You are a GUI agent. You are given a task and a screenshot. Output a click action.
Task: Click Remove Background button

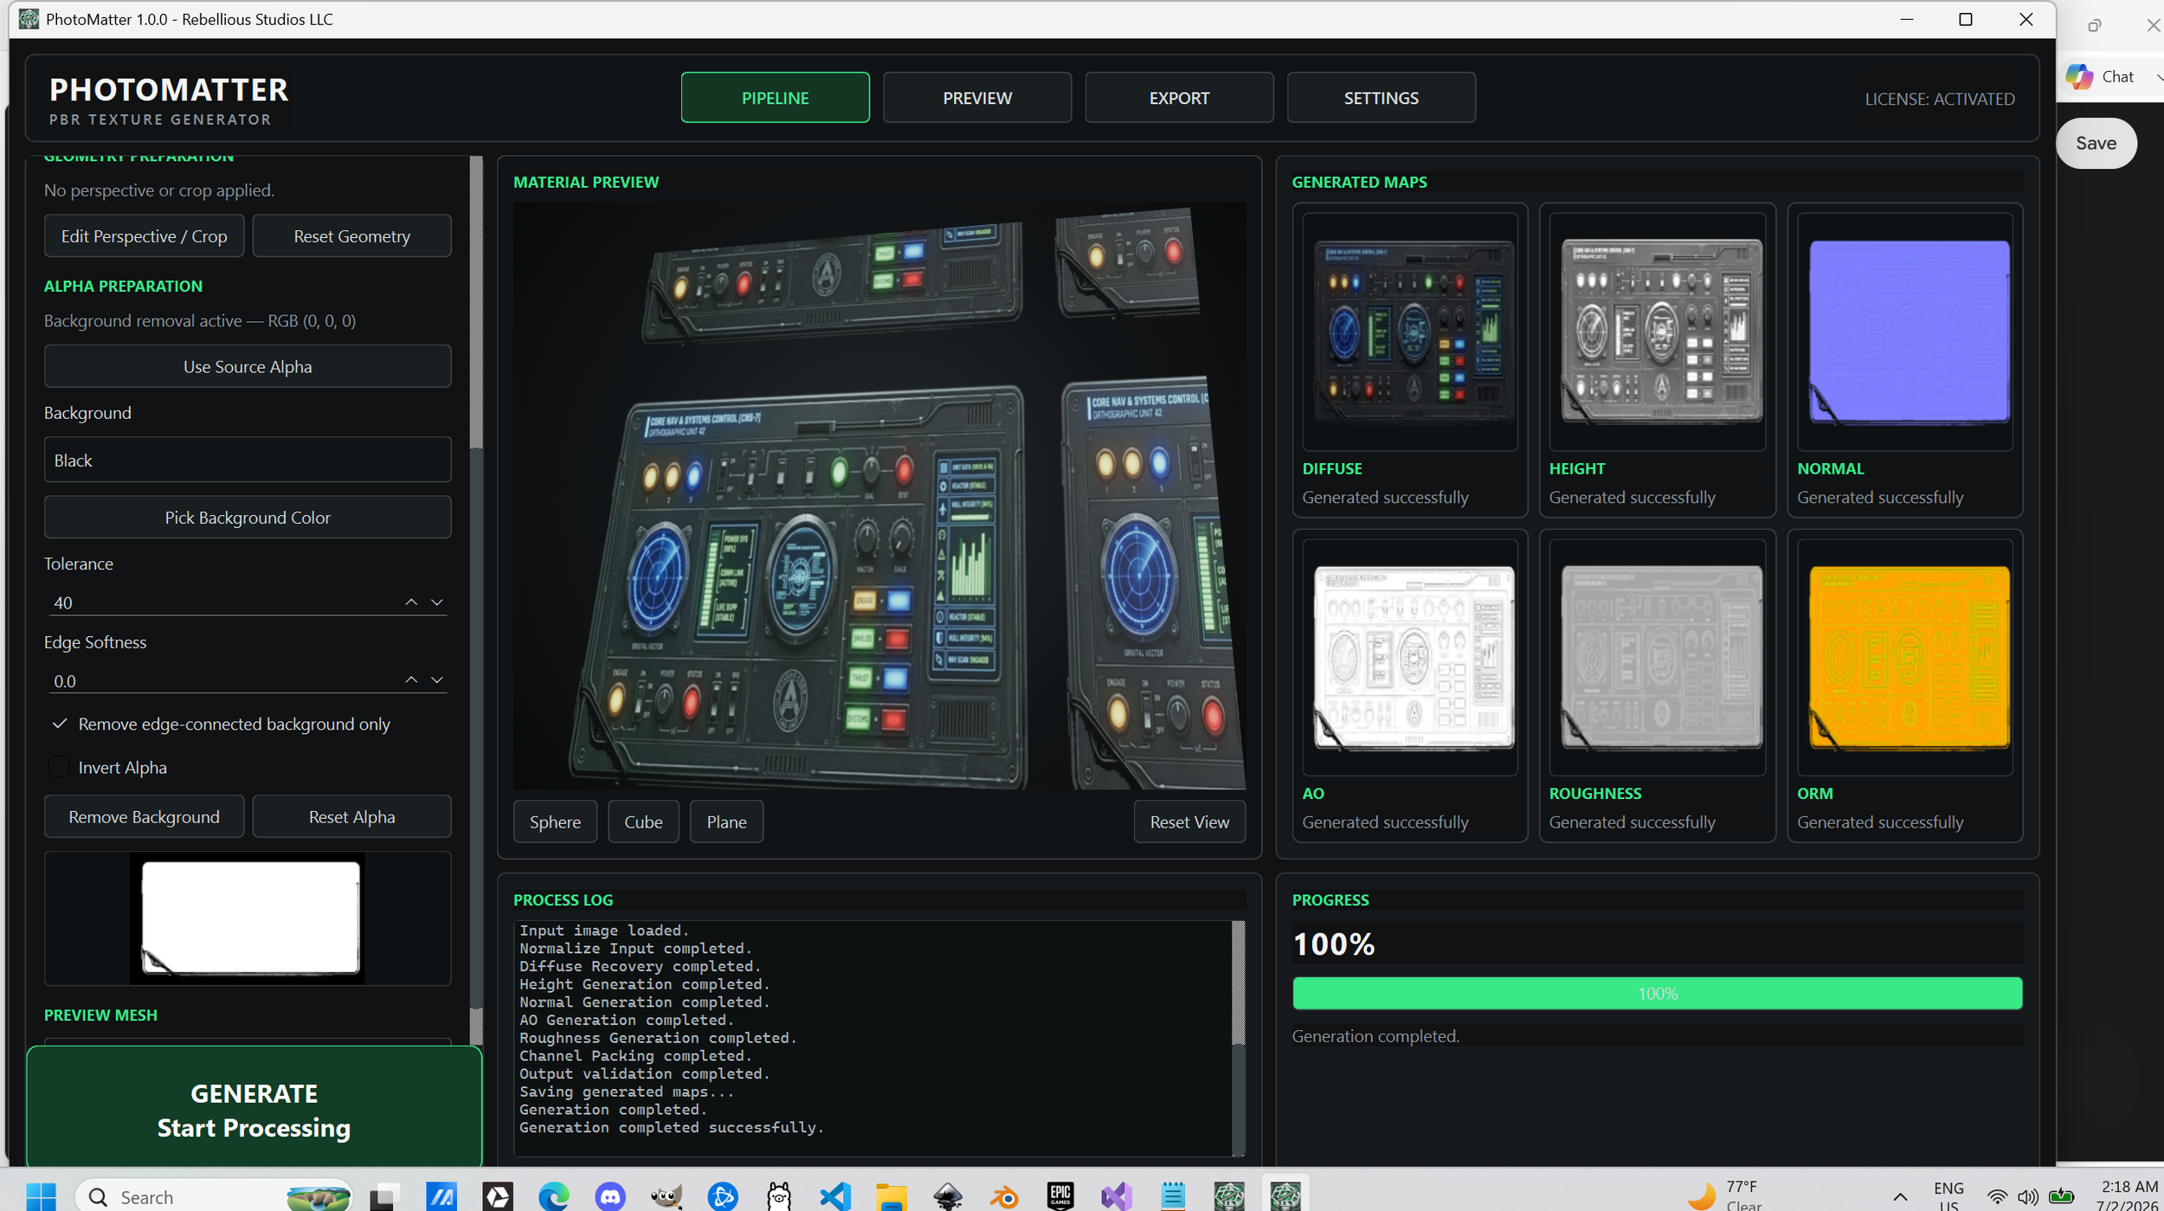pos(144,816)
